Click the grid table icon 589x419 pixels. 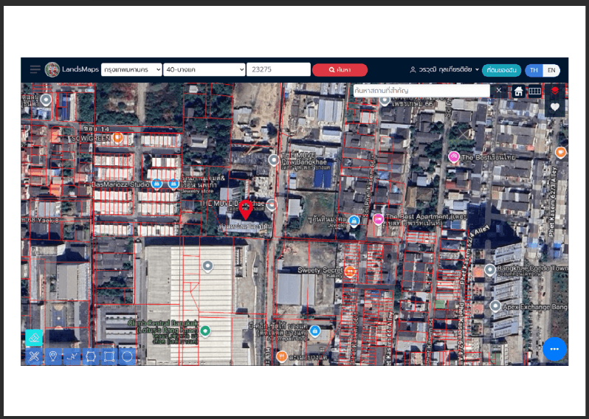pyautogui.click(x=535, y=91)
